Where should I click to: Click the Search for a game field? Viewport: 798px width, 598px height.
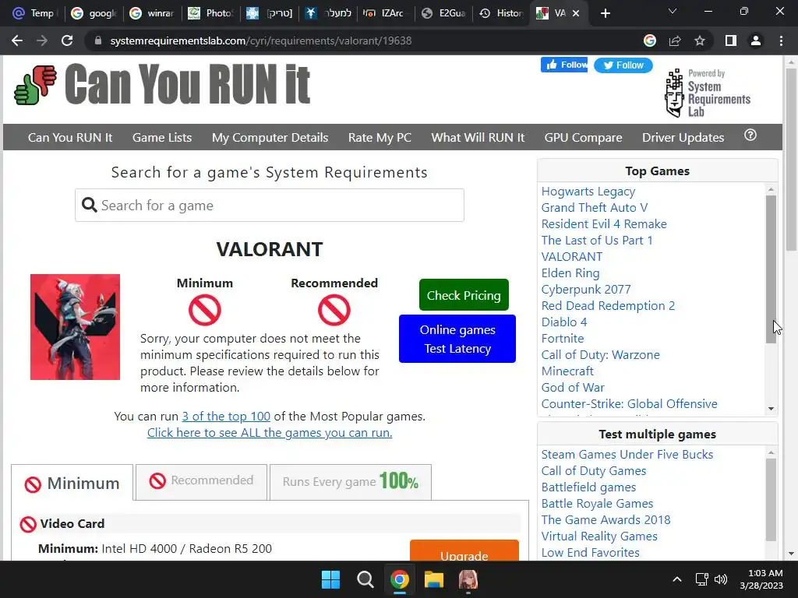[x=269, y=206]
